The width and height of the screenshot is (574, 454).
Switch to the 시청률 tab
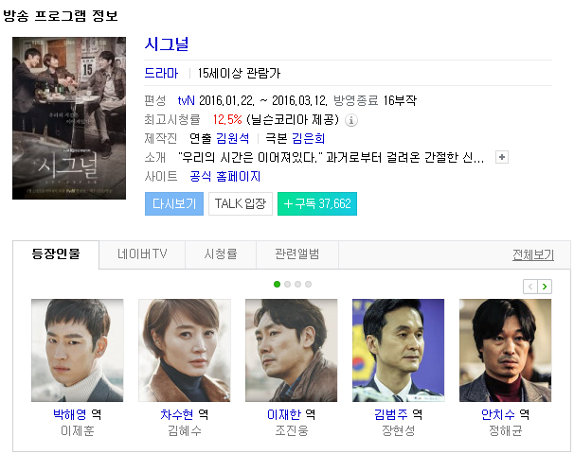pyautogui.click(x=221, y=254)
